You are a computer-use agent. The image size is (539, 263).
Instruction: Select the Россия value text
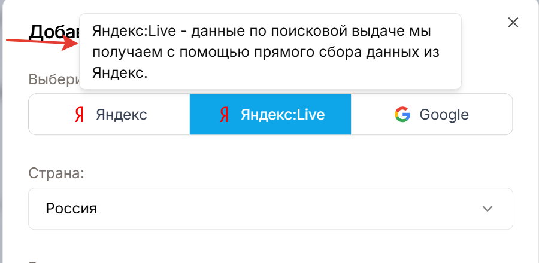[71, 209]
